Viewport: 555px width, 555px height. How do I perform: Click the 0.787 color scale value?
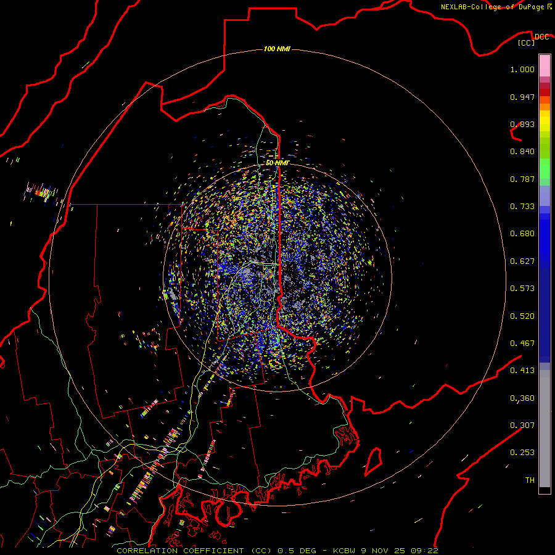522,179
